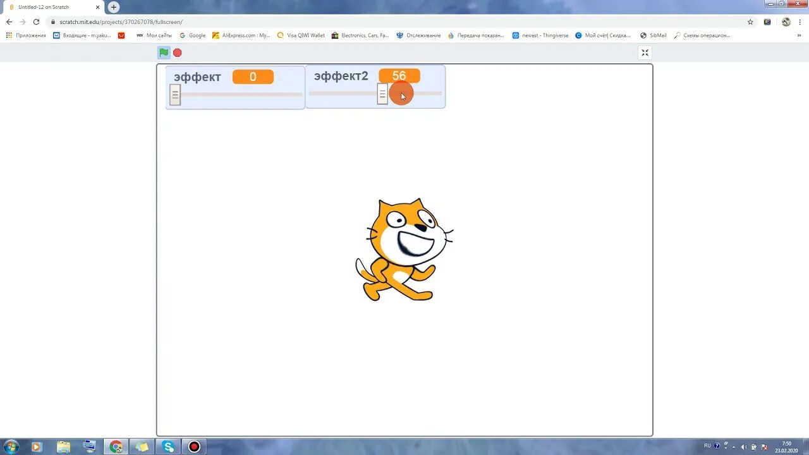Open the RU language switcher
Viewport: 809px width, 455px height.
point(708,446)
